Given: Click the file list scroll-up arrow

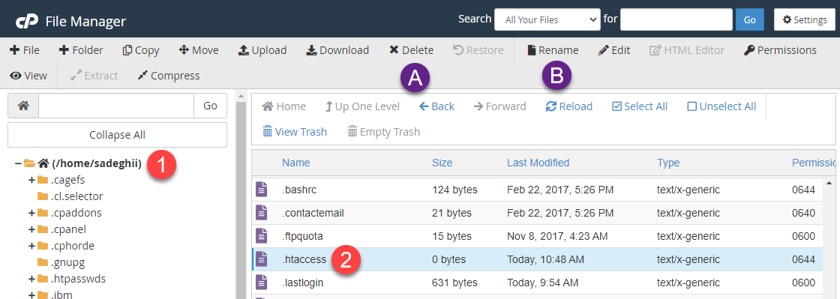Looking at the screenshot, I should pos(830,183).
